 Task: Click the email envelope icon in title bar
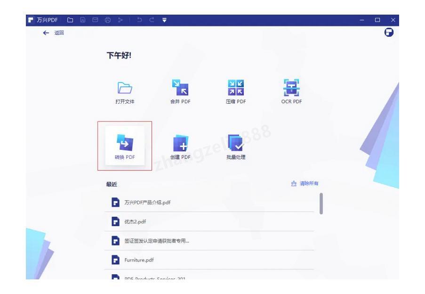point(95,20)
